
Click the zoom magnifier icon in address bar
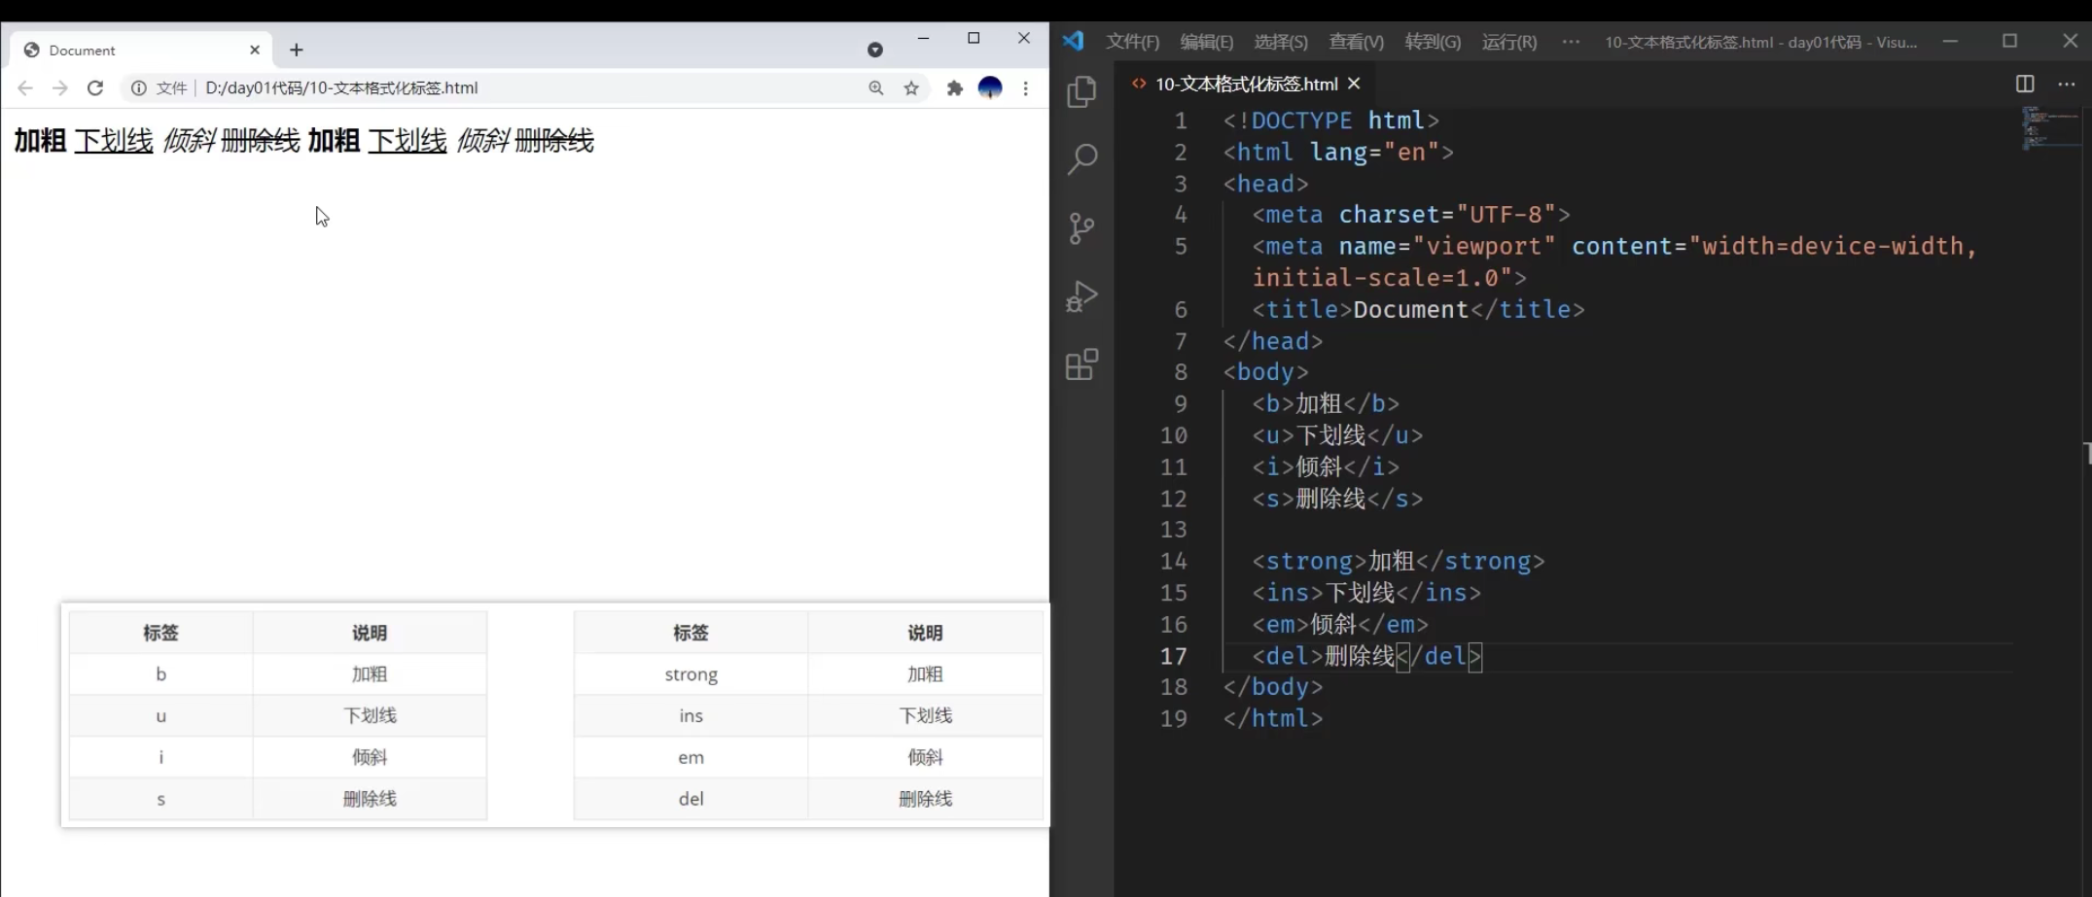876,87
